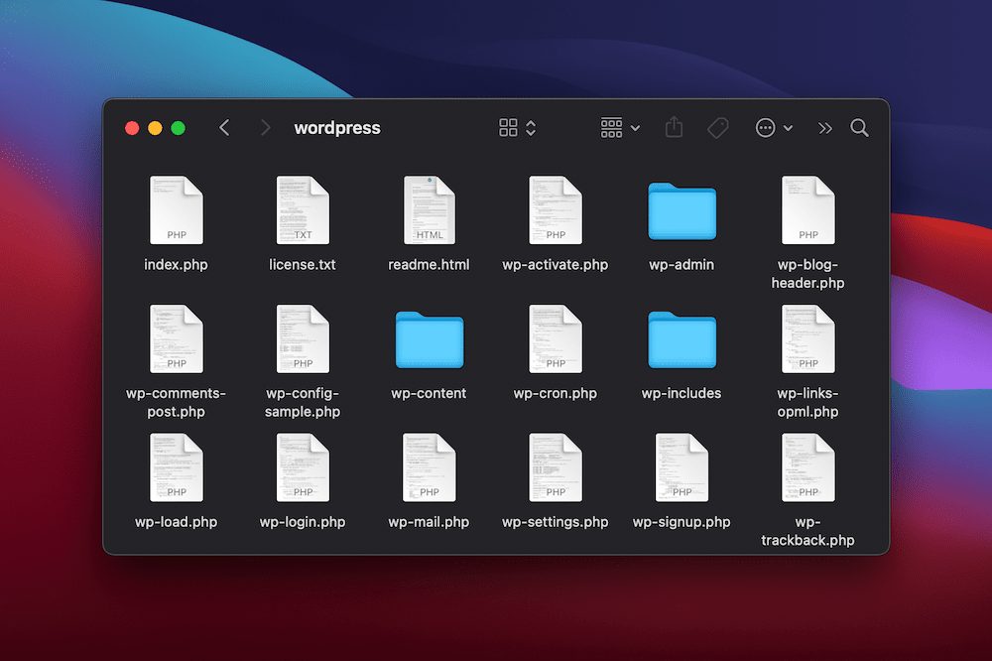
Task: Select the wp-links-opml.php file icon
Action: click(807, 338)
